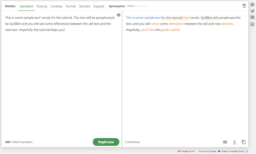256x154 pixels.
Task: Click the compare modes scale icon
Action: 252,11
